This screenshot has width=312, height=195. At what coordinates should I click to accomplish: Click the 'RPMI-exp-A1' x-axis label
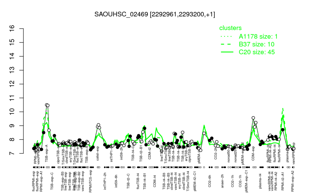tap(41, 181)
